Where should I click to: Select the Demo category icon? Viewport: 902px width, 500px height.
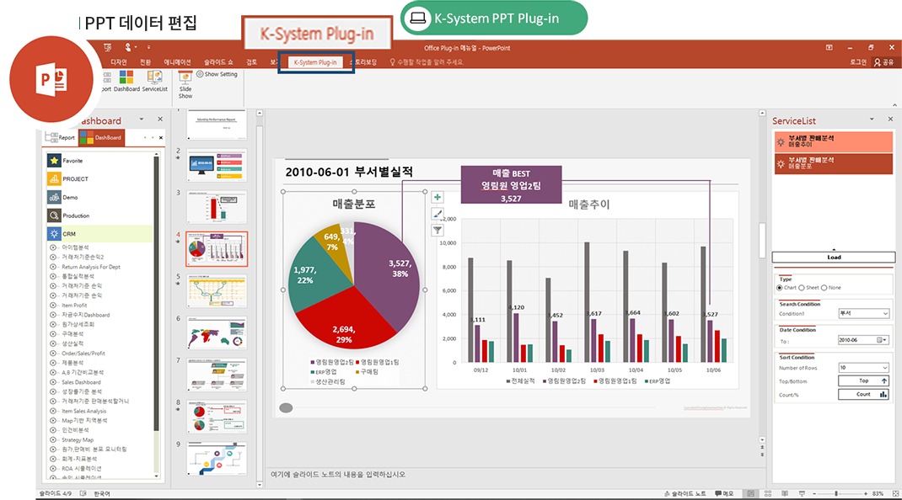pyautogui.click(x=54, y=197)
